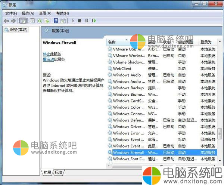Screen dimensions: 224x185
Task: Pause the service with the pause icon
Action: pyautogui.click(x=87, y=21)
